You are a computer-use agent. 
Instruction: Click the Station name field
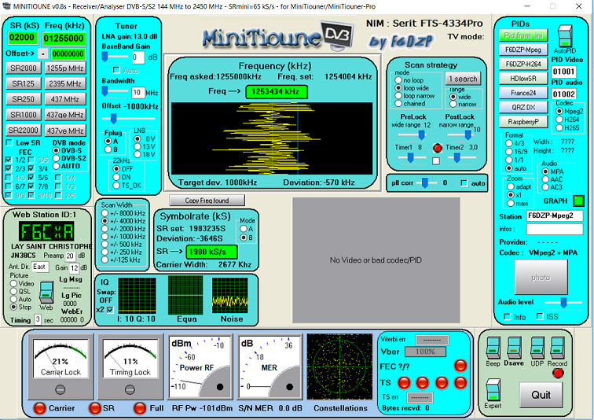pos(555,216)
